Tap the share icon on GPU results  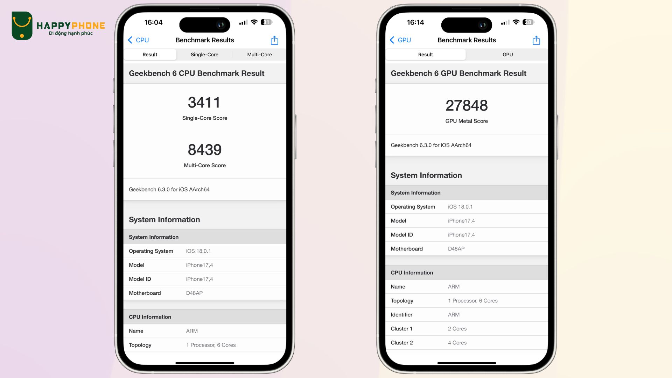pyautogui.click(x=536, y=40)
